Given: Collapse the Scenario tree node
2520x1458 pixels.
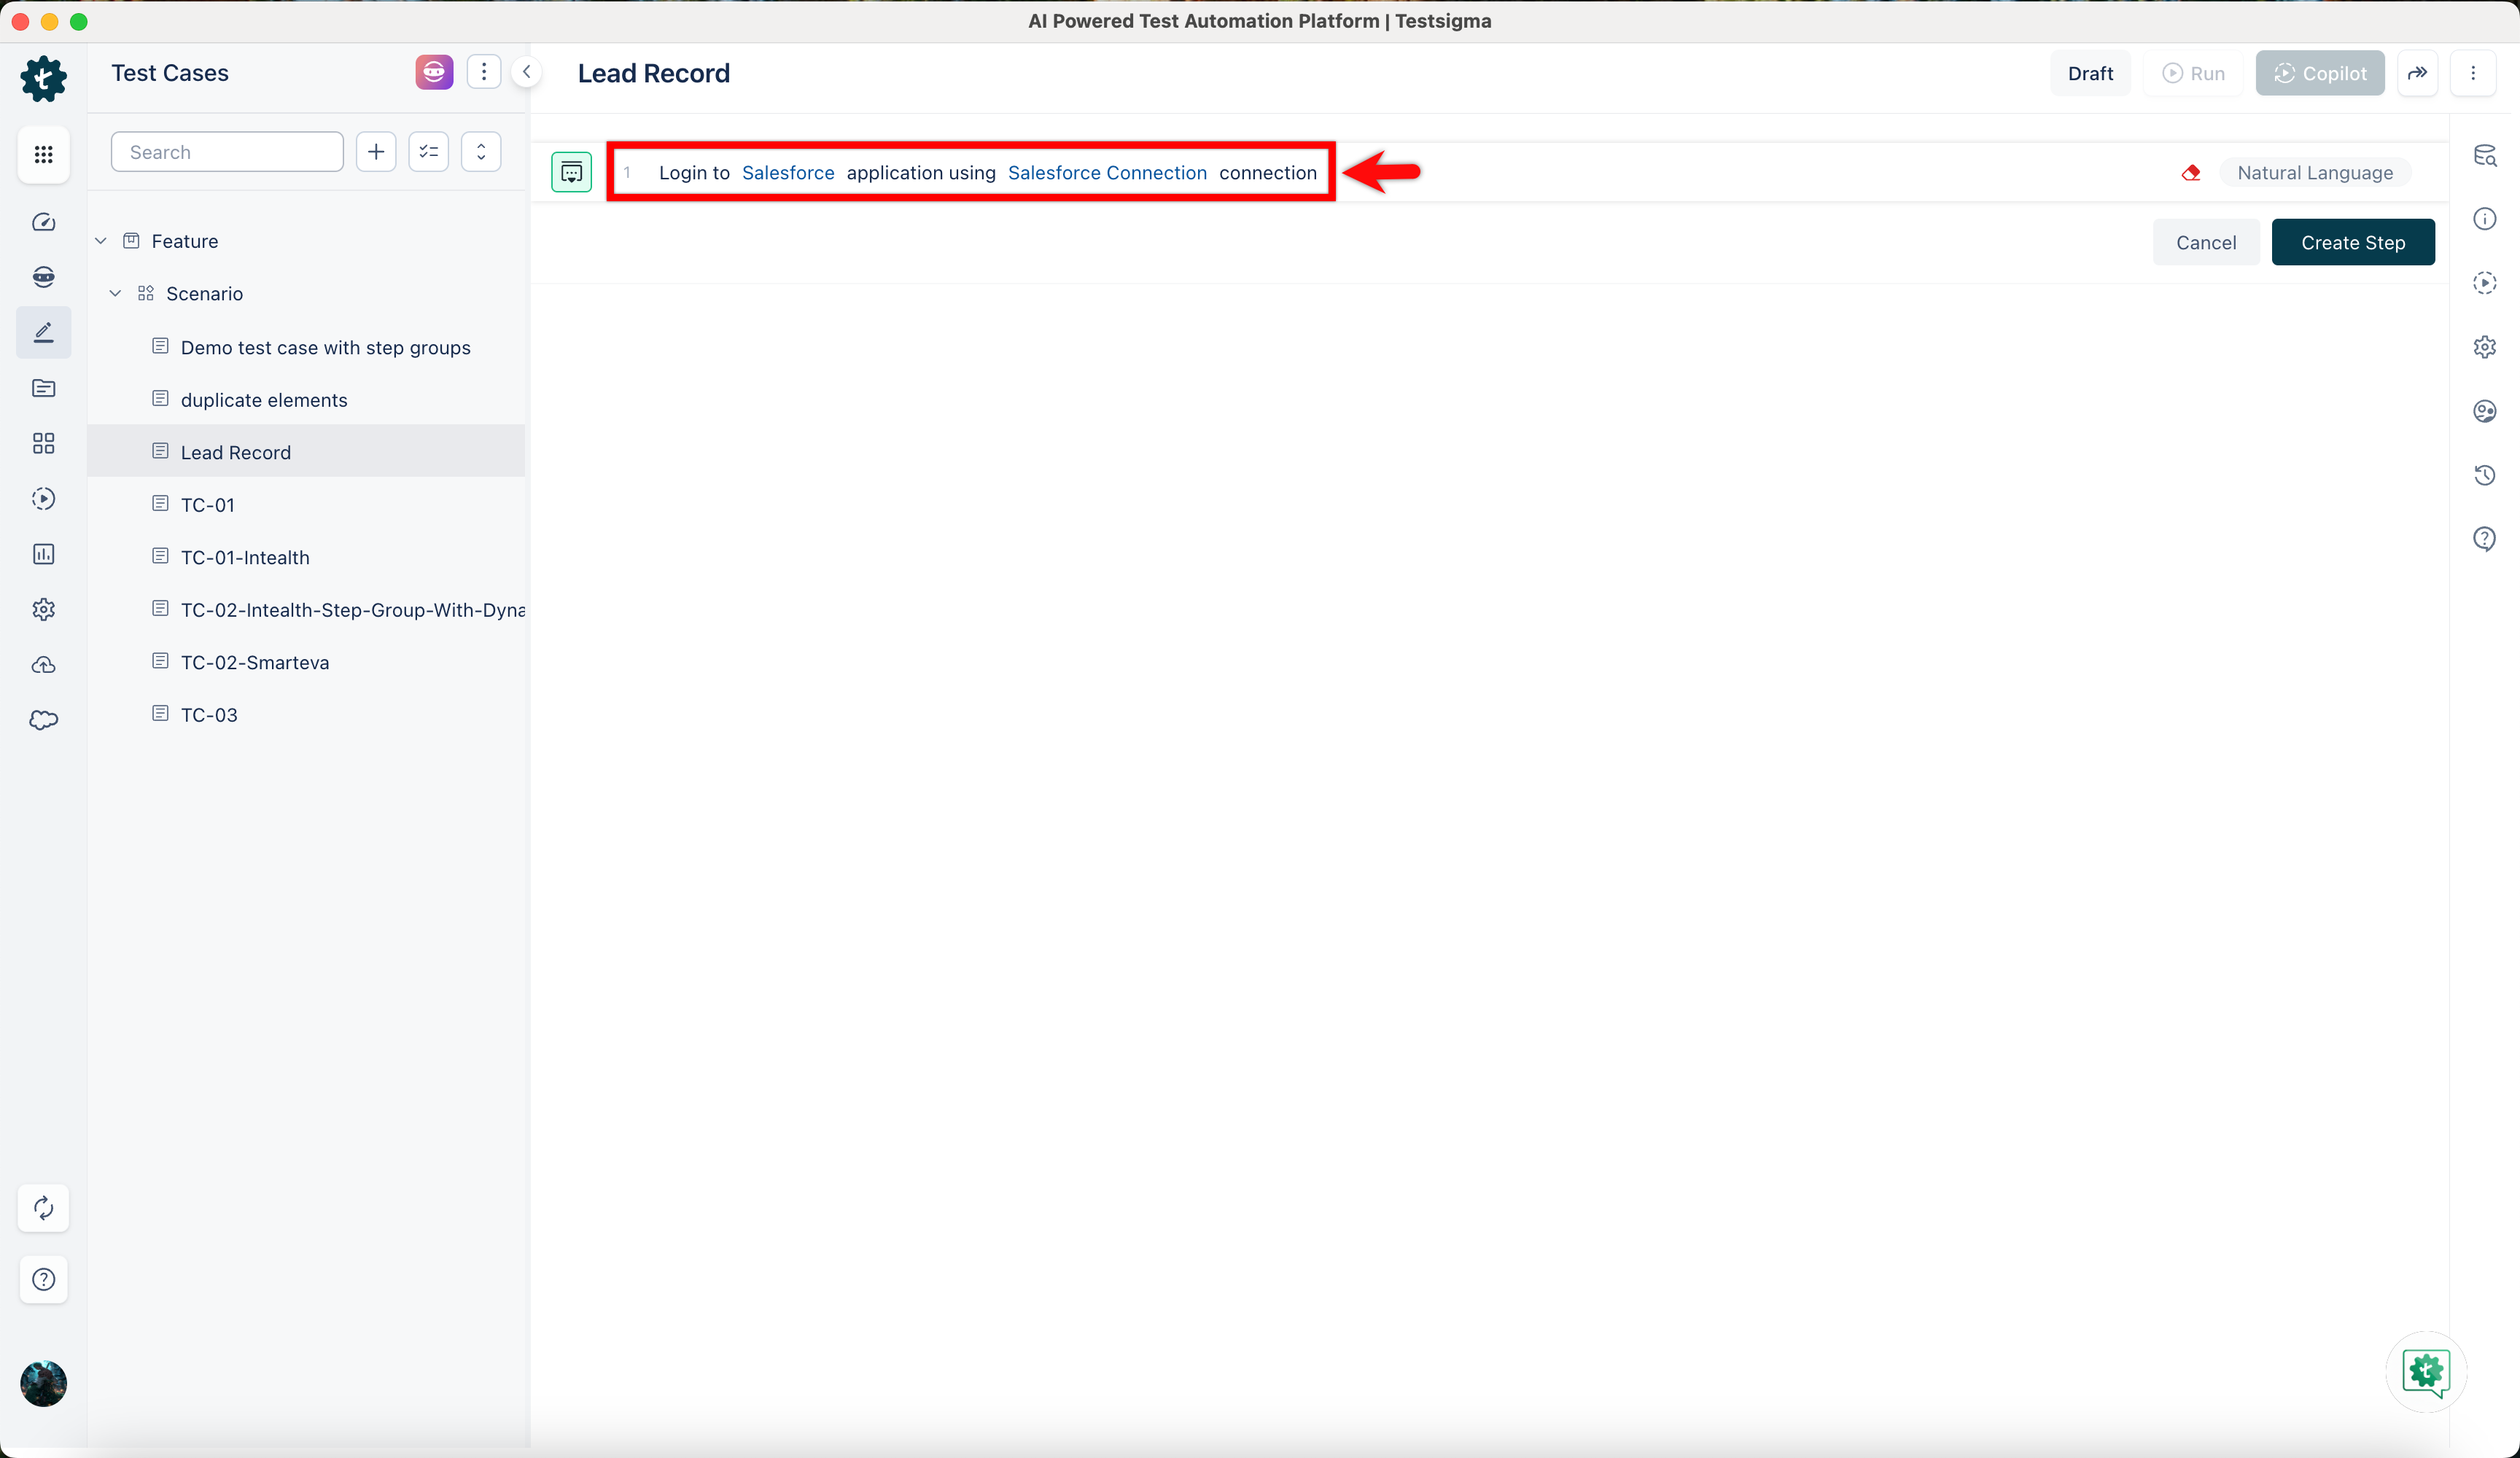Looking at the screenshot, I should [115, 293].
